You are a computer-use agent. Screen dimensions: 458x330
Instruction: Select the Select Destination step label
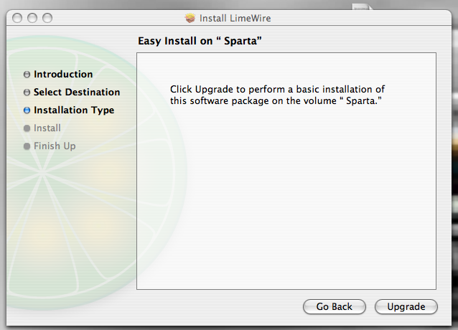click(x=77, y=93)
